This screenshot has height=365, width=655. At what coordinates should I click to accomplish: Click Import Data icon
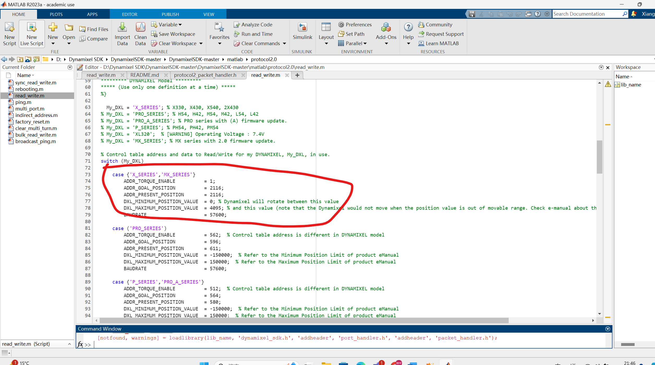pyautogui.click(x=122, y=34)
